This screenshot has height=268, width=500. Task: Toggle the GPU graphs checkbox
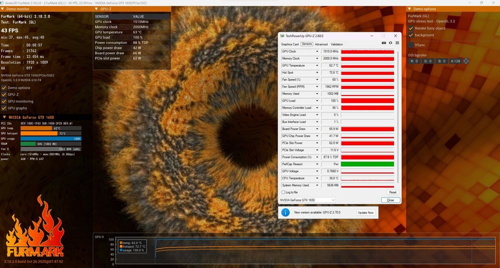tap(4, 108)
